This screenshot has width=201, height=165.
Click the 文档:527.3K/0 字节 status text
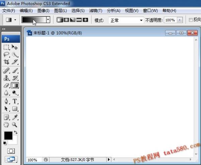point(77,160)
